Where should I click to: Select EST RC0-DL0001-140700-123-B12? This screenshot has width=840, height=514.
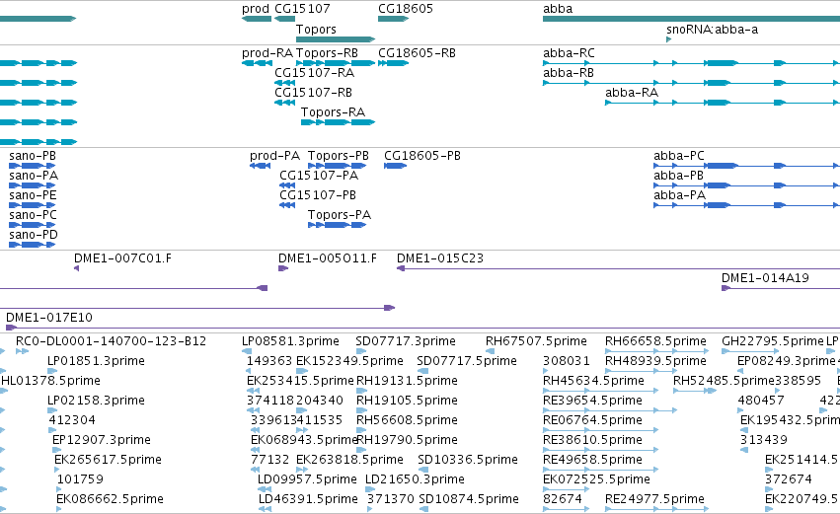(x=22, y=352)
